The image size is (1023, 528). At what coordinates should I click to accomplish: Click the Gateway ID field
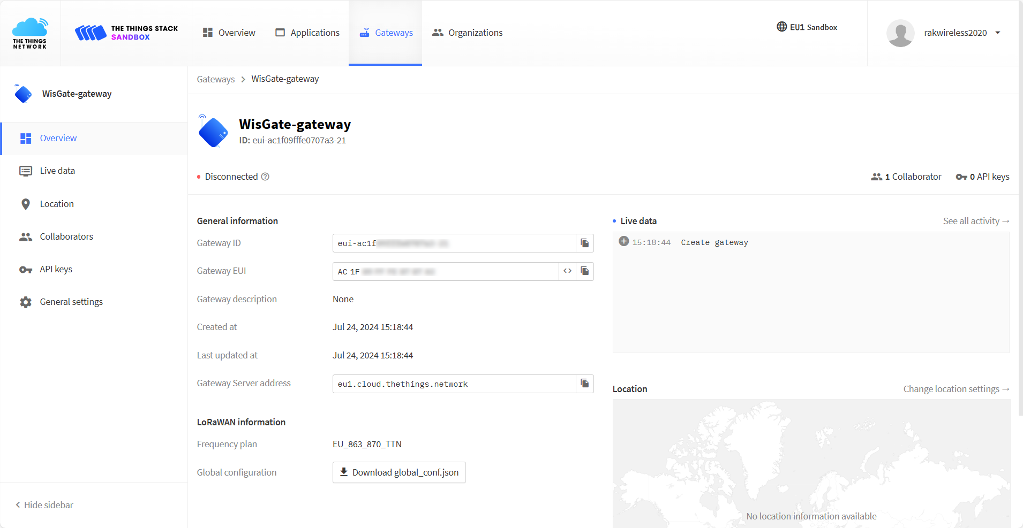pyautogui.click(x=454, y=243)
